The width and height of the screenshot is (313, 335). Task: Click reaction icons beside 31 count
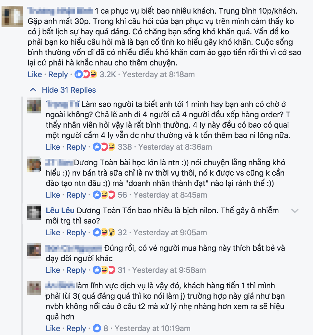coord(104,270)
